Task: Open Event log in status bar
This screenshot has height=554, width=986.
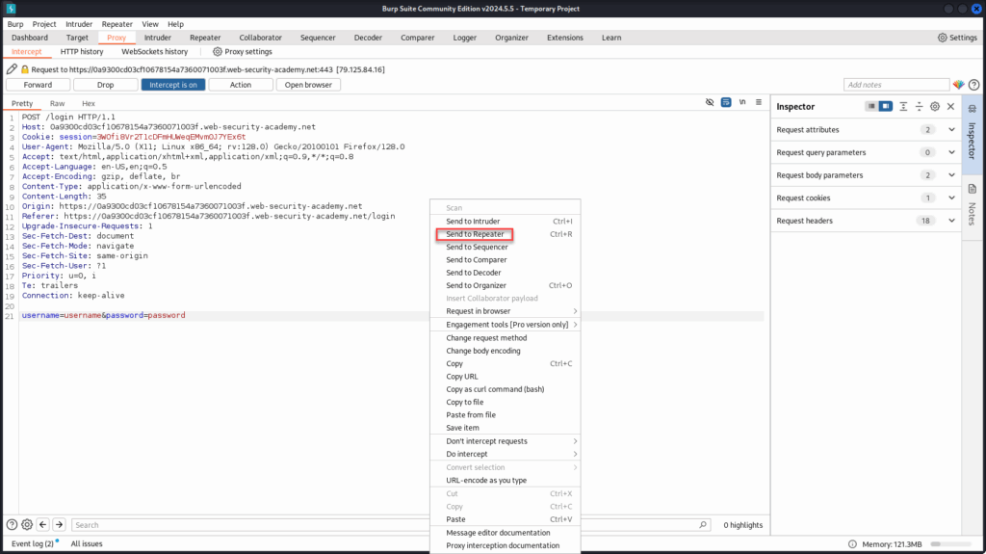Action: 33,544
